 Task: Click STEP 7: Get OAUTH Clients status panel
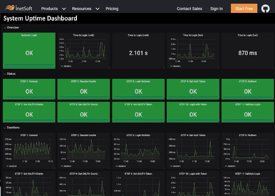[29, 112]
